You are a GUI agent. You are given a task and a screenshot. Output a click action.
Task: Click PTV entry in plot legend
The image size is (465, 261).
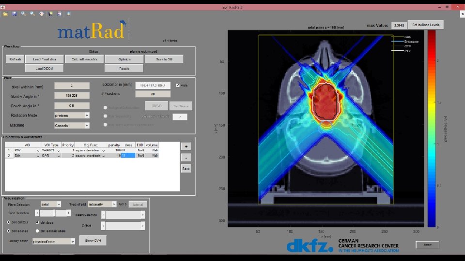[x=407, y=51]
